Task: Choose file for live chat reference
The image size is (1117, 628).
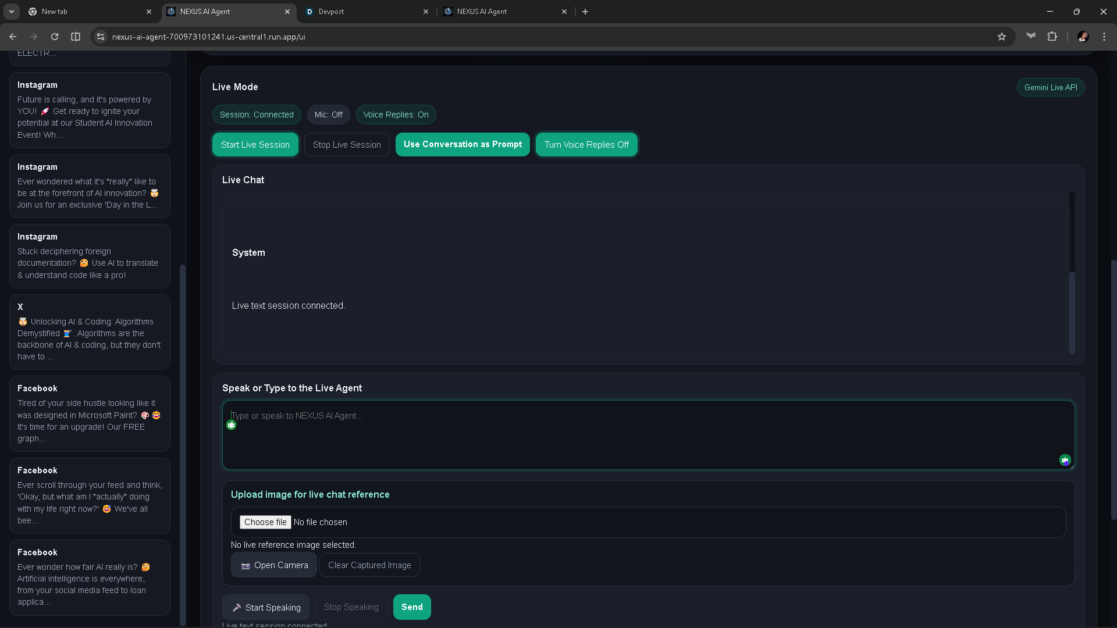Action: click(265, 522)
